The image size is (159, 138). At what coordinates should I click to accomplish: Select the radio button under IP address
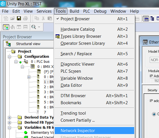coord(154,114)
